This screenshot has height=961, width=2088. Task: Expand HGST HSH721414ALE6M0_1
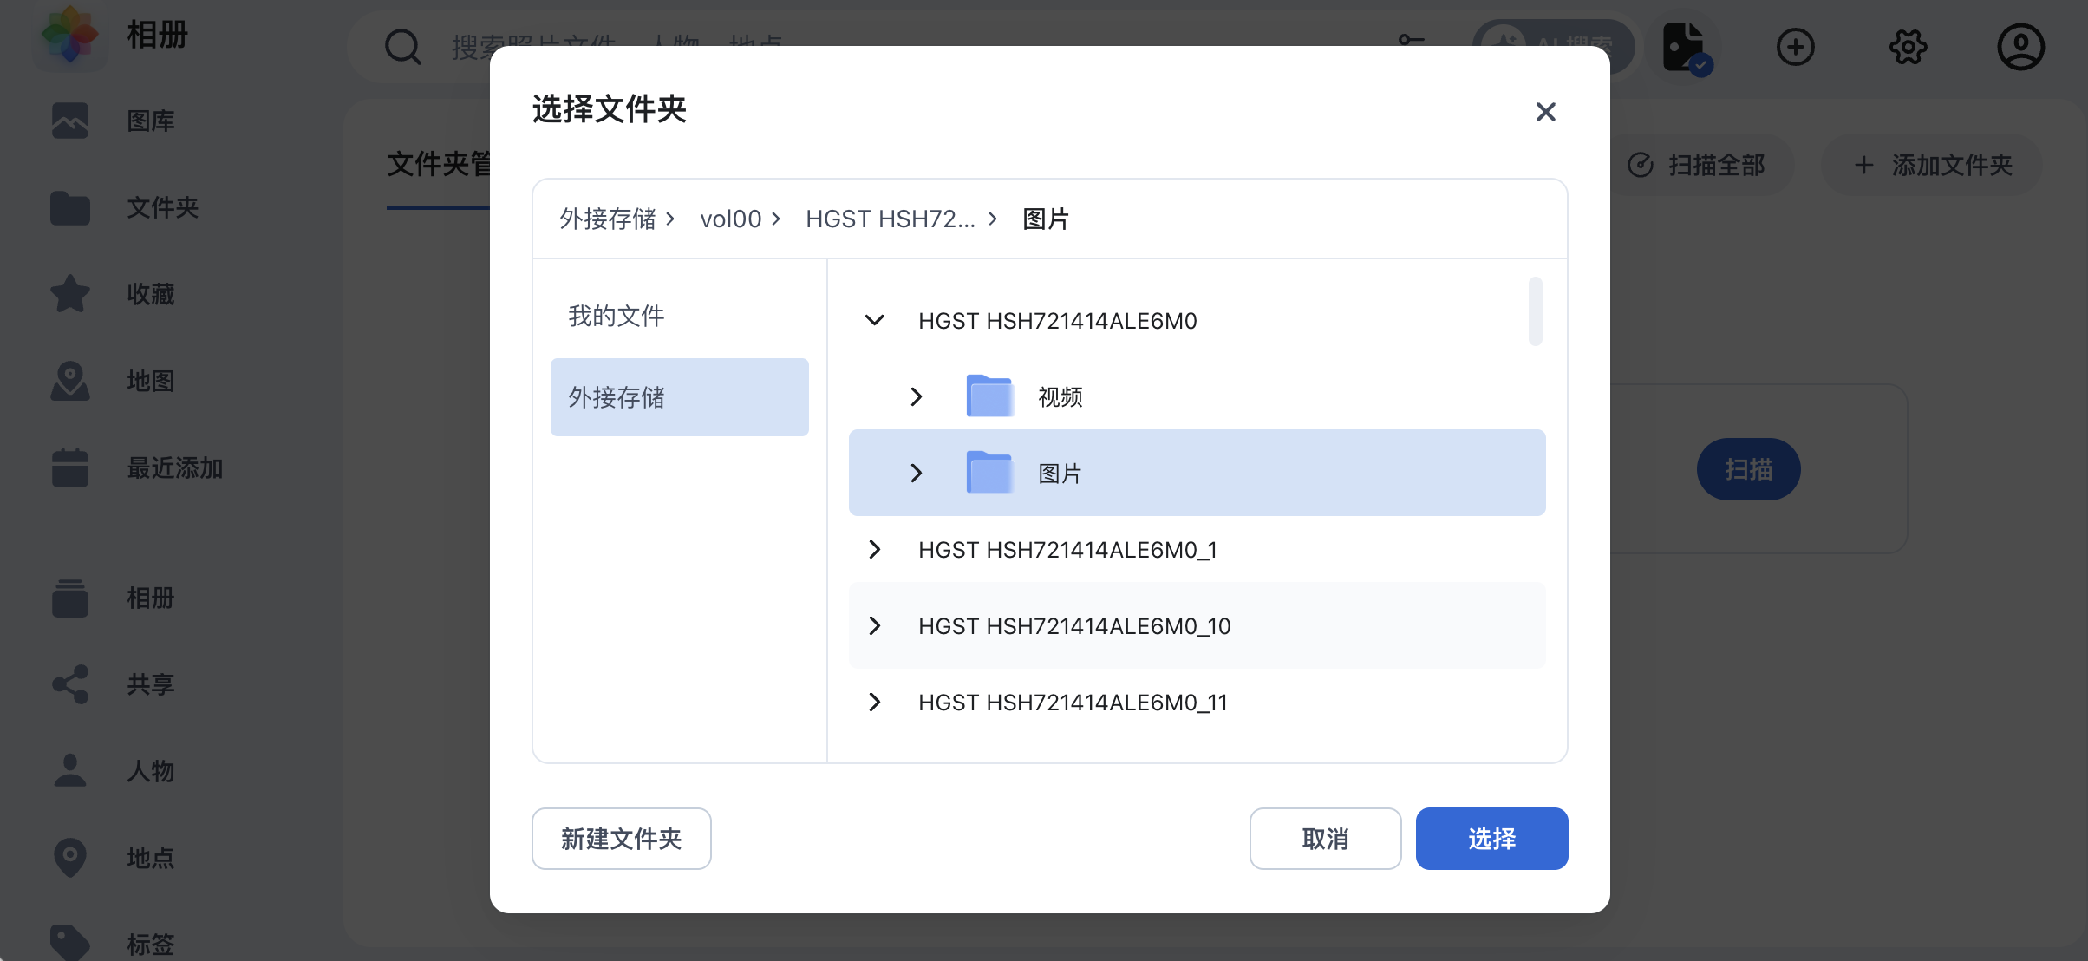coord(873,549)
